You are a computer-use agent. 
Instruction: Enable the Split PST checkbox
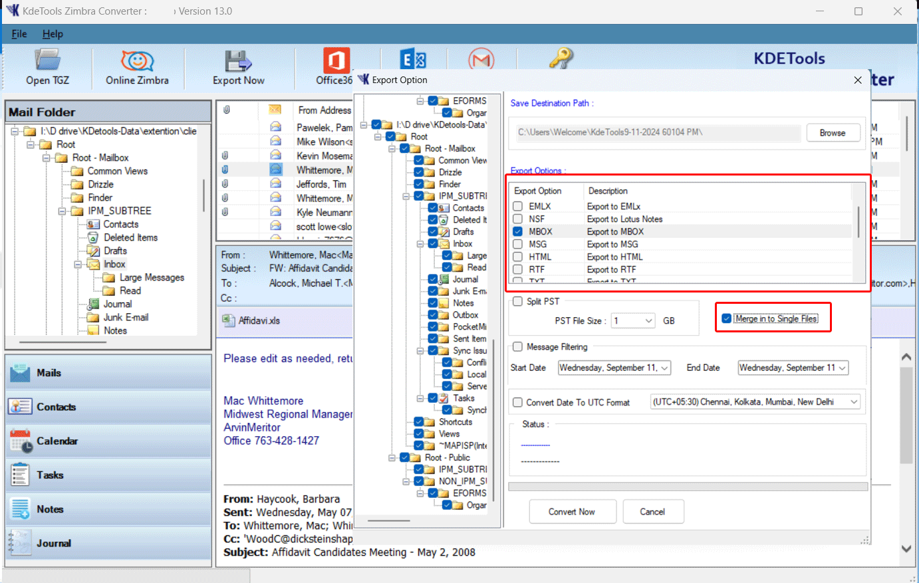(518, 301)
